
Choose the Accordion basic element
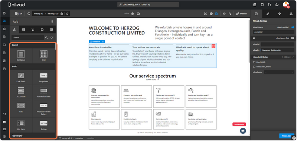click(21, 92)
